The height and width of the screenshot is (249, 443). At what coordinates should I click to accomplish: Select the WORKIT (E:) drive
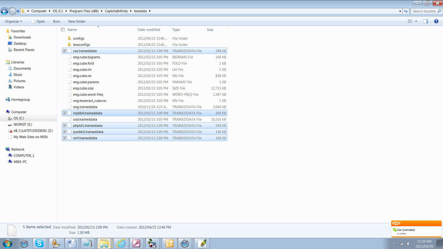point(23,124)
